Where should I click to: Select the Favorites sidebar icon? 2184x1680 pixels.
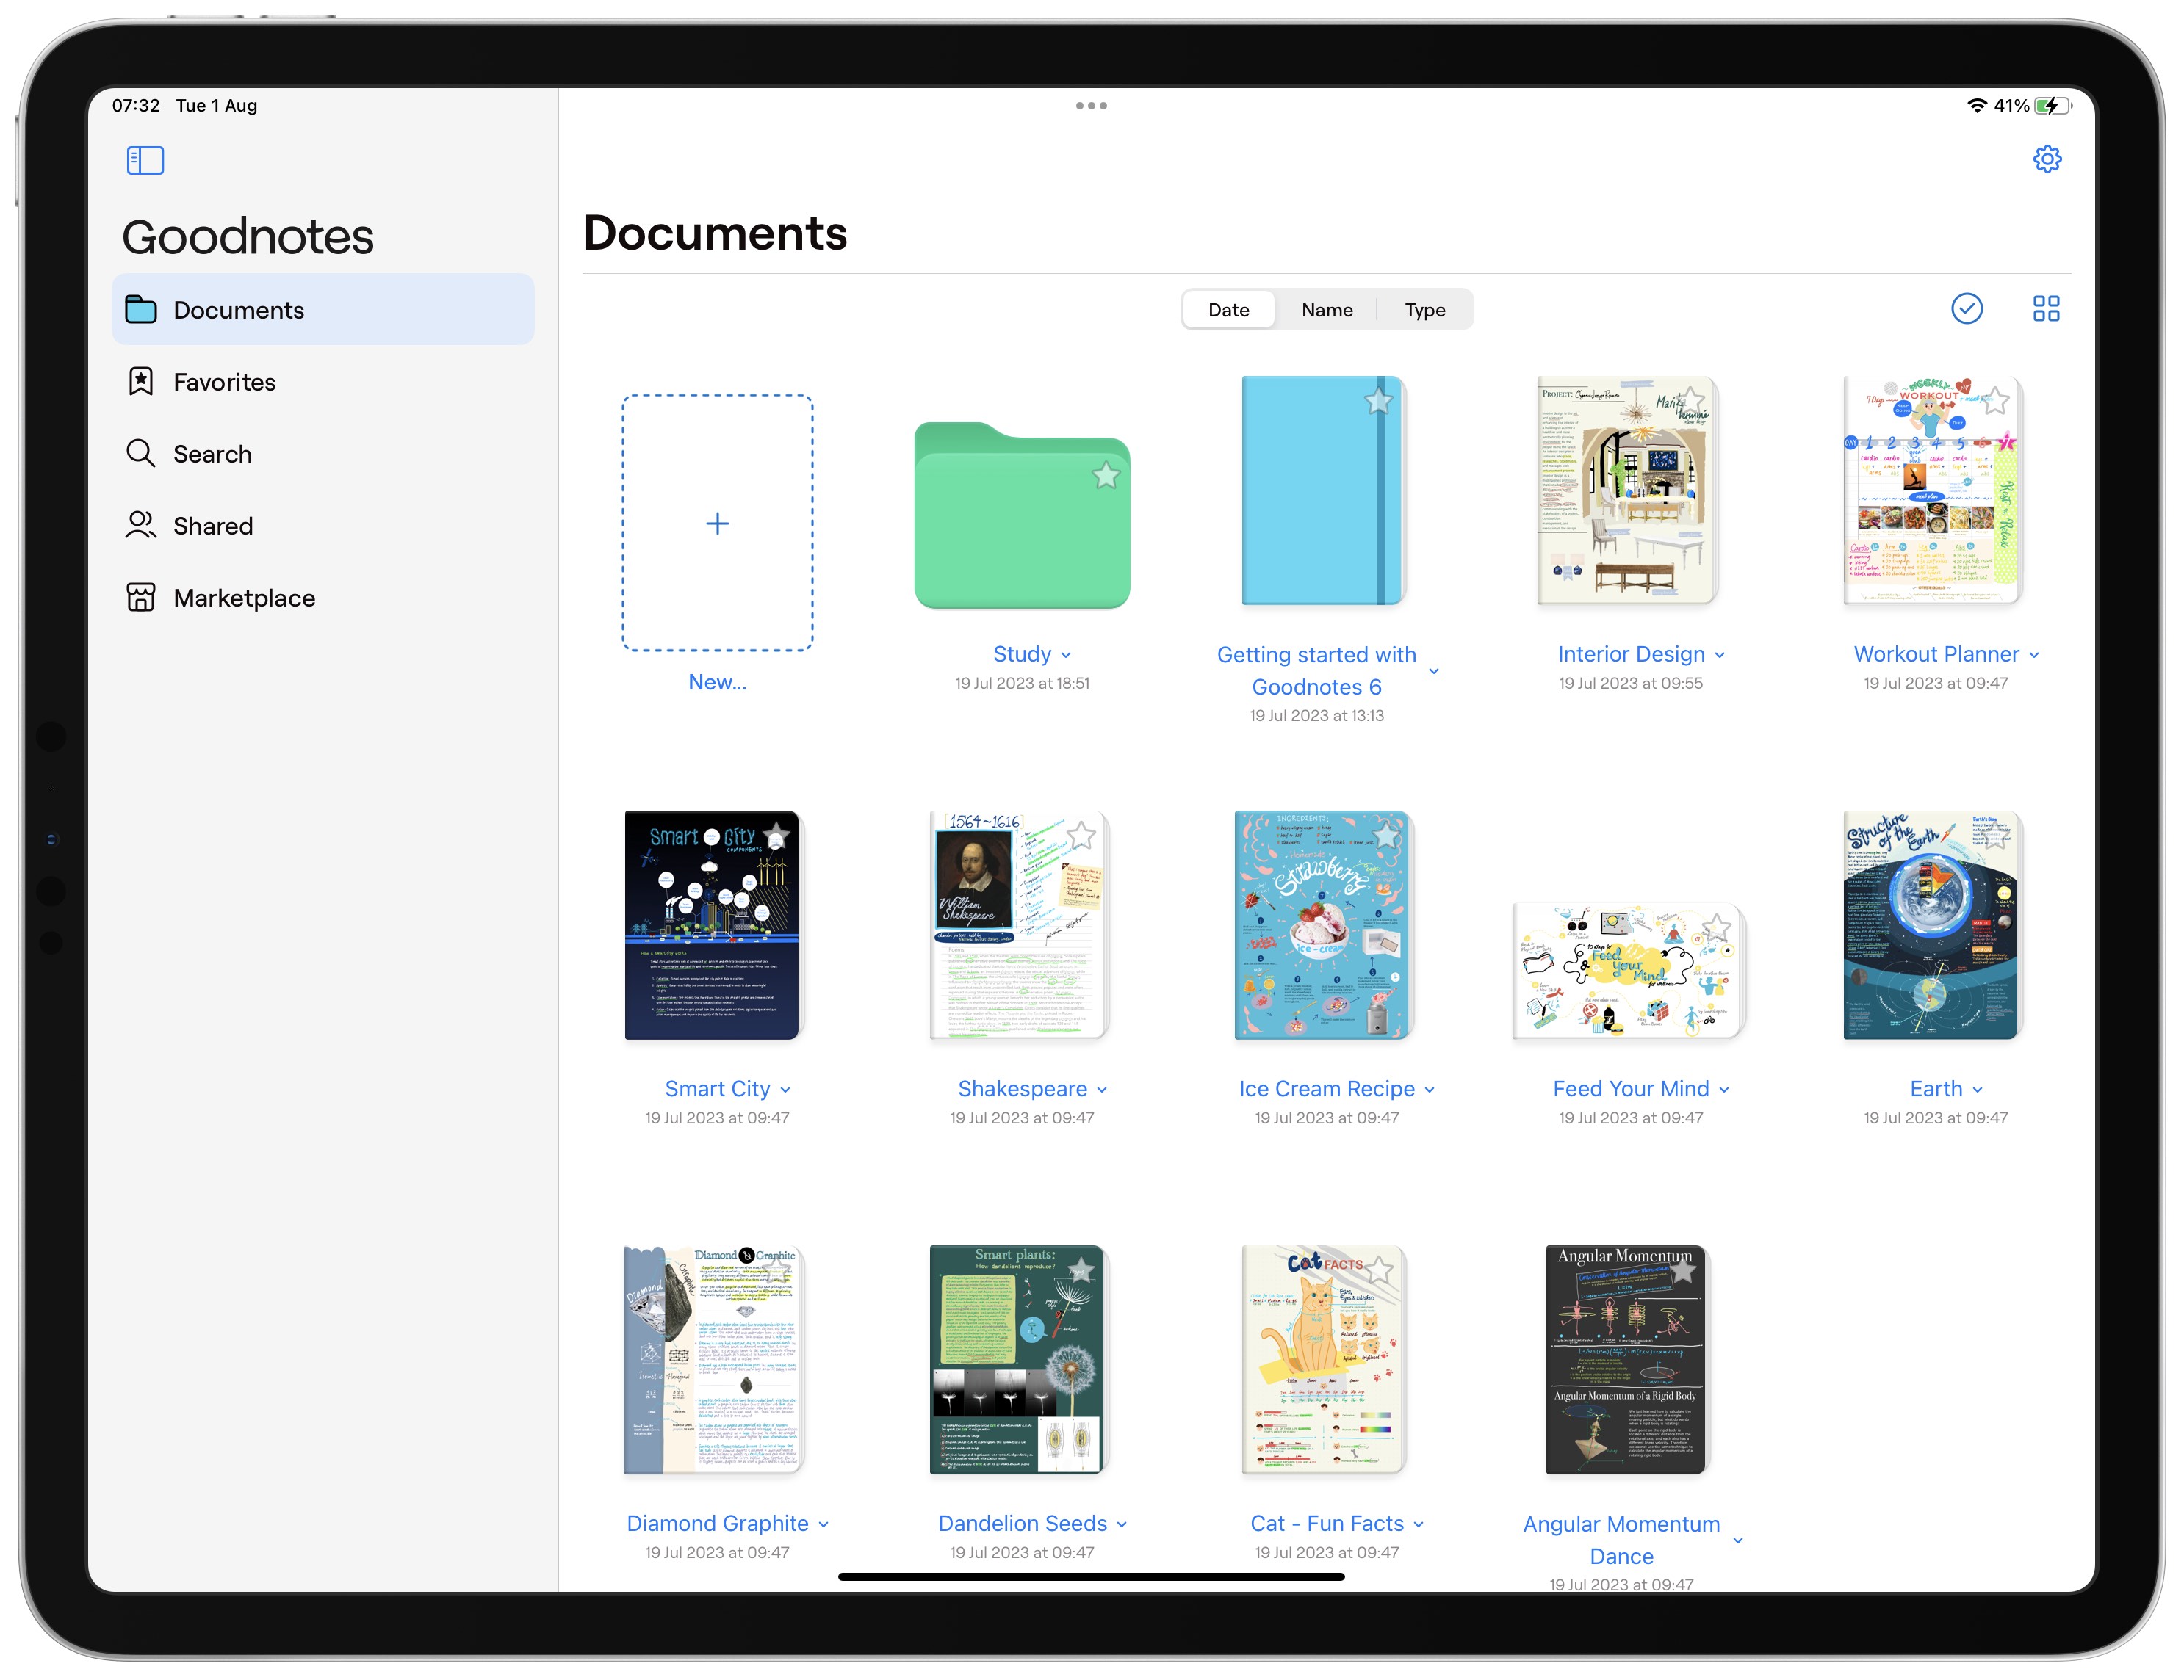141,381
